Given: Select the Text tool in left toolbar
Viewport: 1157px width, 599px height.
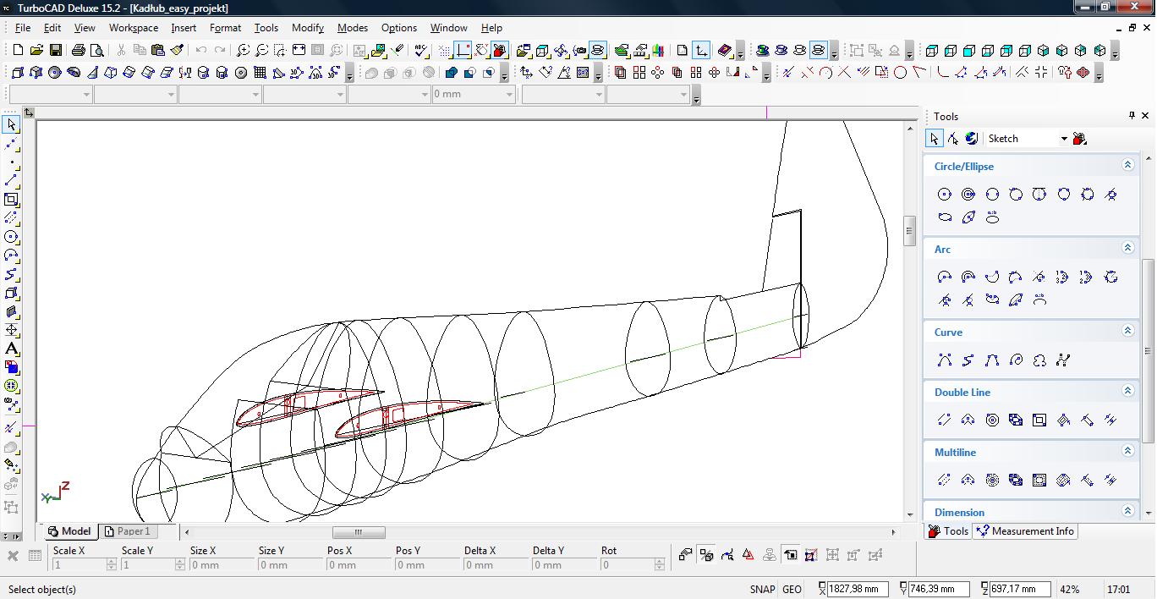Looking at the screenshot, I should point(11,349).
